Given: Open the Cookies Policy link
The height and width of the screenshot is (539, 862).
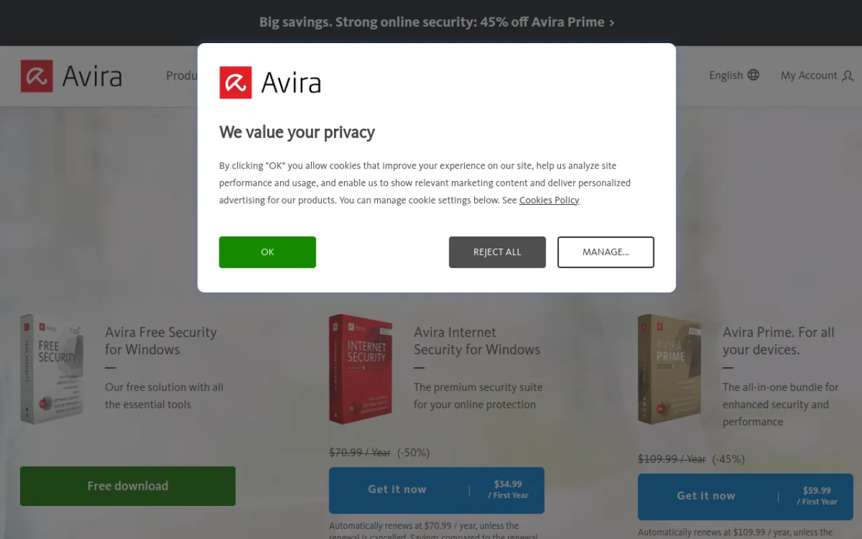Looking at the screenshot, I should tap(549, 200).
